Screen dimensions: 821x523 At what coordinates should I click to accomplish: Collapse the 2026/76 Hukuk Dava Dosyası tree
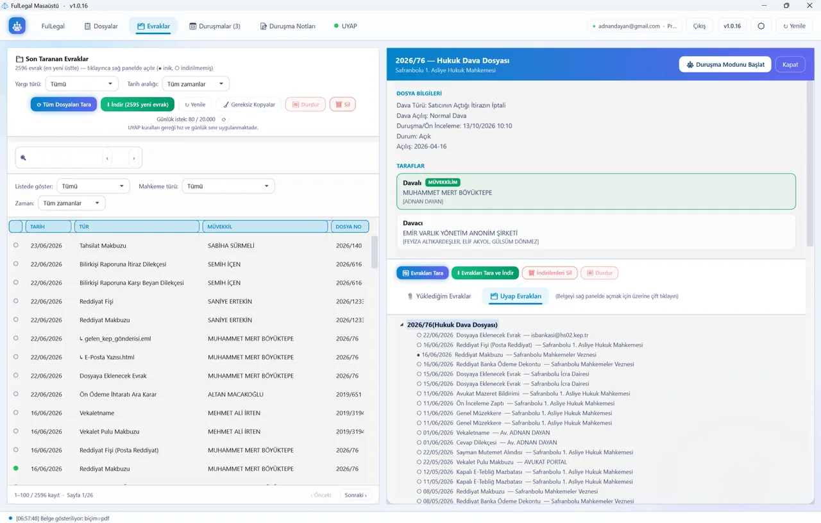tap(402, 325)
